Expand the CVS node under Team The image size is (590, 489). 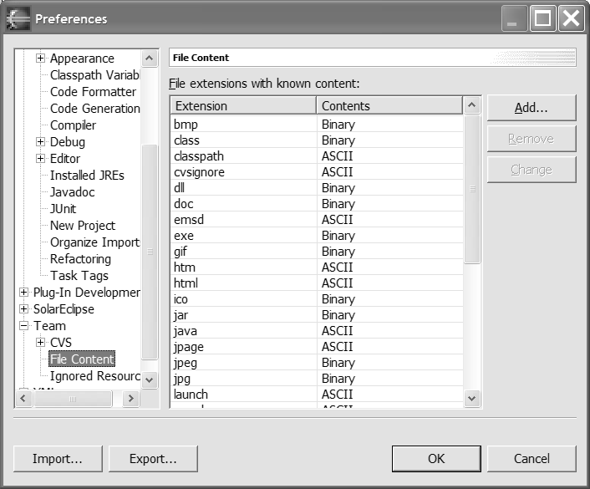pos(40,343)
